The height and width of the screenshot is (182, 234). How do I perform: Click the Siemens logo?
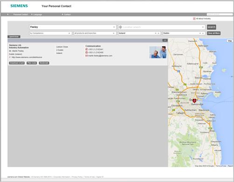click(19, 6)
